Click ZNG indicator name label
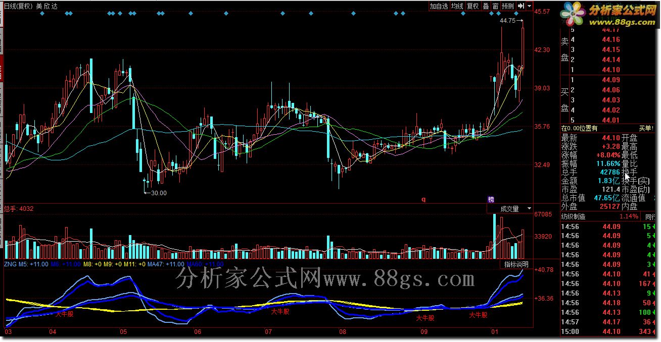661x342 pixels. (x=10, y=264)
